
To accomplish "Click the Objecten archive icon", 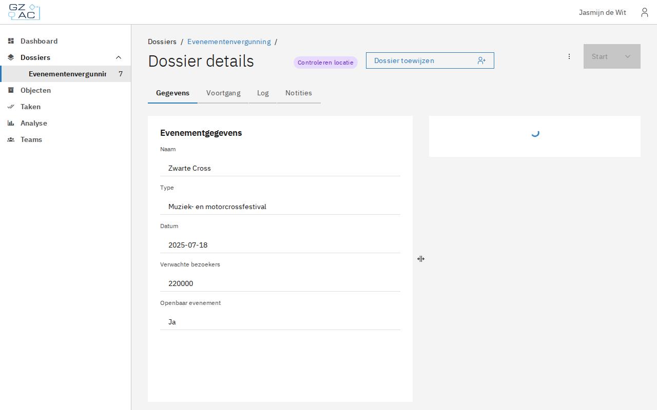I will pos(11,90).
